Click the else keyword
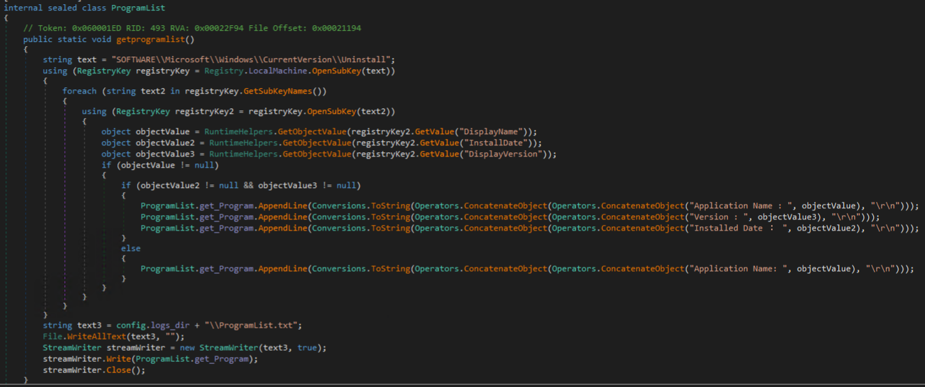The width and height of the screenshot is (925, 387). point(131,248)
